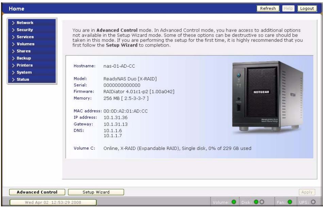Click the Volume status green indicator
The height and width of the screenshot is (207, 323).
coord(234,202)
